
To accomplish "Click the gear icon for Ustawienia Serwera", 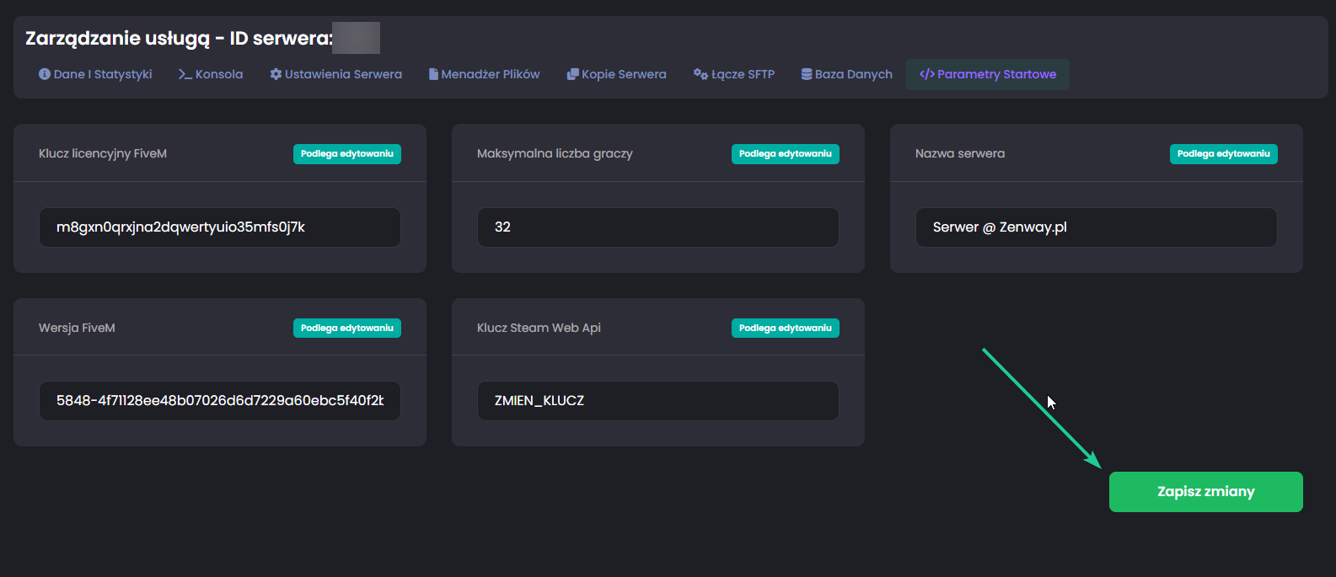I will [276, 74].
